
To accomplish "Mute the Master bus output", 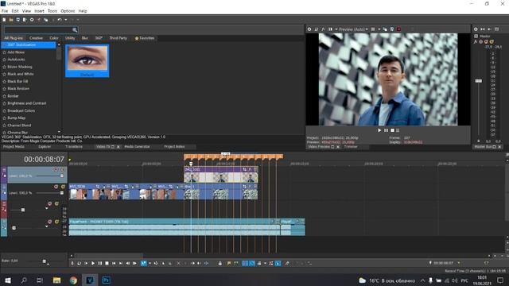I will pos(486,41).
